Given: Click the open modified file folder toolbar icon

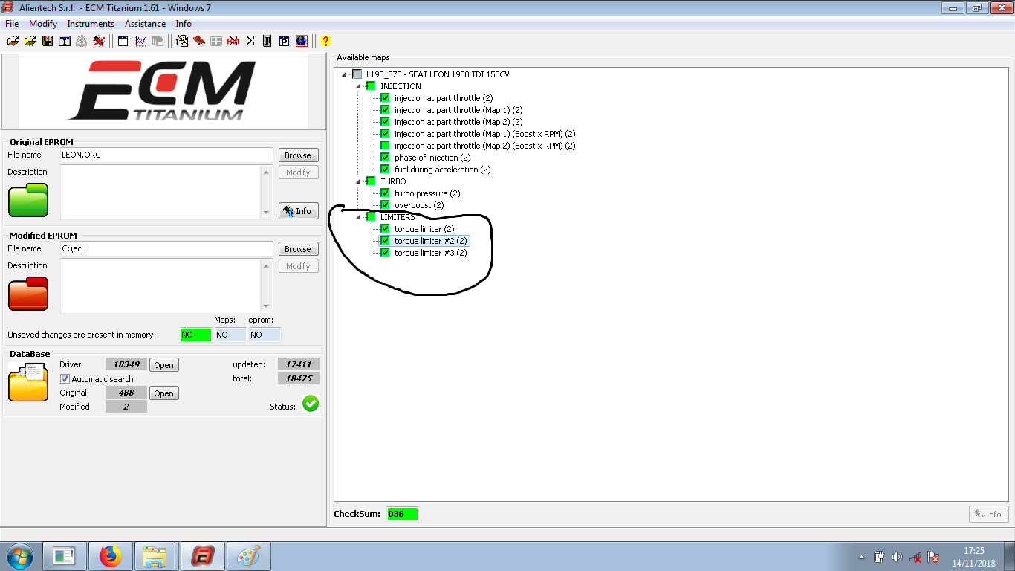Looking at the screenshot, I should pyautogui.click(x=30, y=41).
